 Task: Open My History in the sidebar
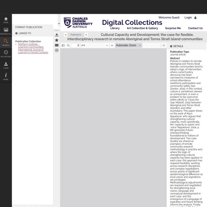6,53
